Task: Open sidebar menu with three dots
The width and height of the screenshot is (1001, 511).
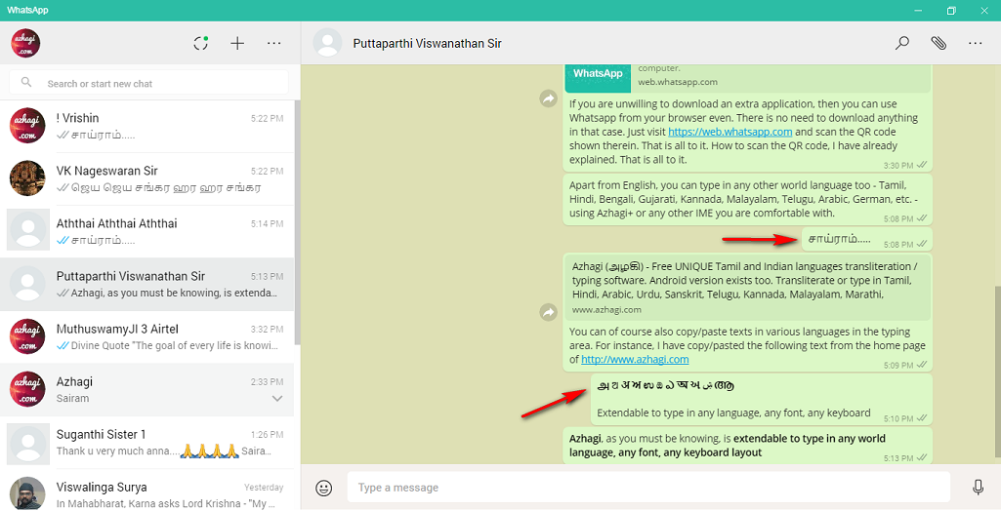Action: [x=273, y=43]
